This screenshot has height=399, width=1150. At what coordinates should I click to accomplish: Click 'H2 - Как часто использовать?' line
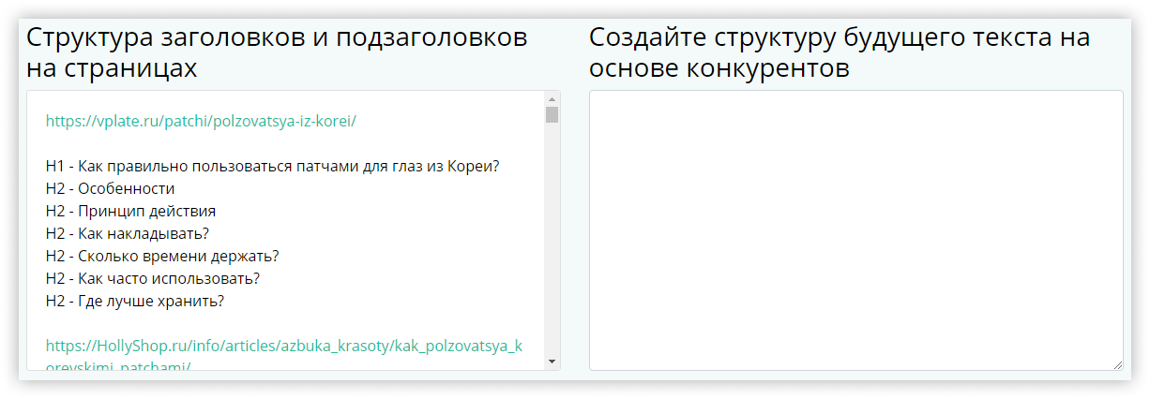pyautogui.click(x=153, y=278)
